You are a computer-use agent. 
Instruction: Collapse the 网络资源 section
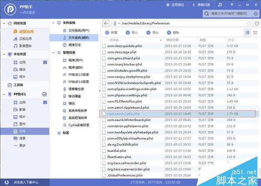click(x=4, y=23)
